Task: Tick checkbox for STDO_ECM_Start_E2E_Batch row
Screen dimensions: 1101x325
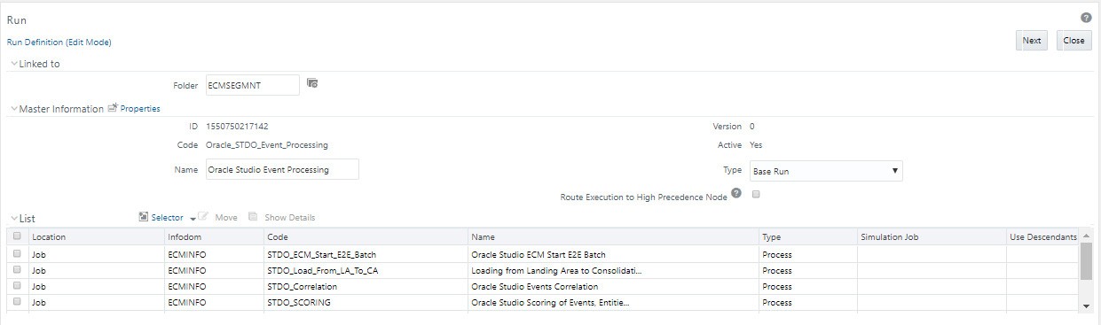Action: [17, 254]
